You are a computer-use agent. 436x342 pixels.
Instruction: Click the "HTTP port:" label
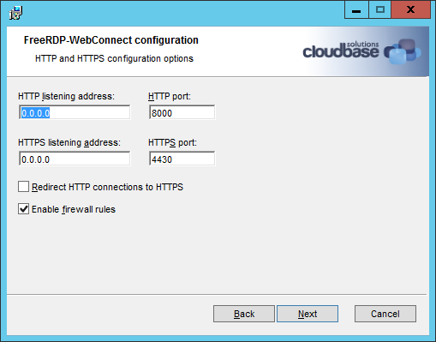coord(170,96)
